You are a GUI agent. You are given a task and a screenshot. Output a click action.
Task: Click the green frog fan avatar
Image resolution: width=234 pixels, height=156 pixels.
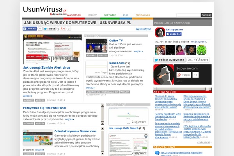(x=201, y=50)
